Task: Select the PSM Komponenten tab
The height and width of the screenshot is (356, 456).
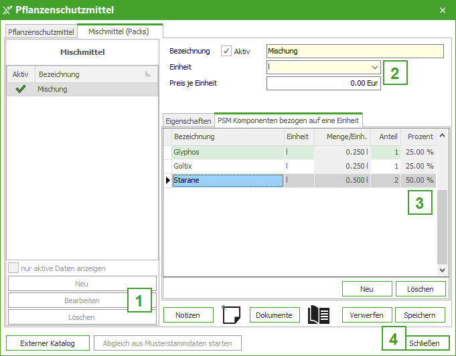Action: tap(288, 120)
